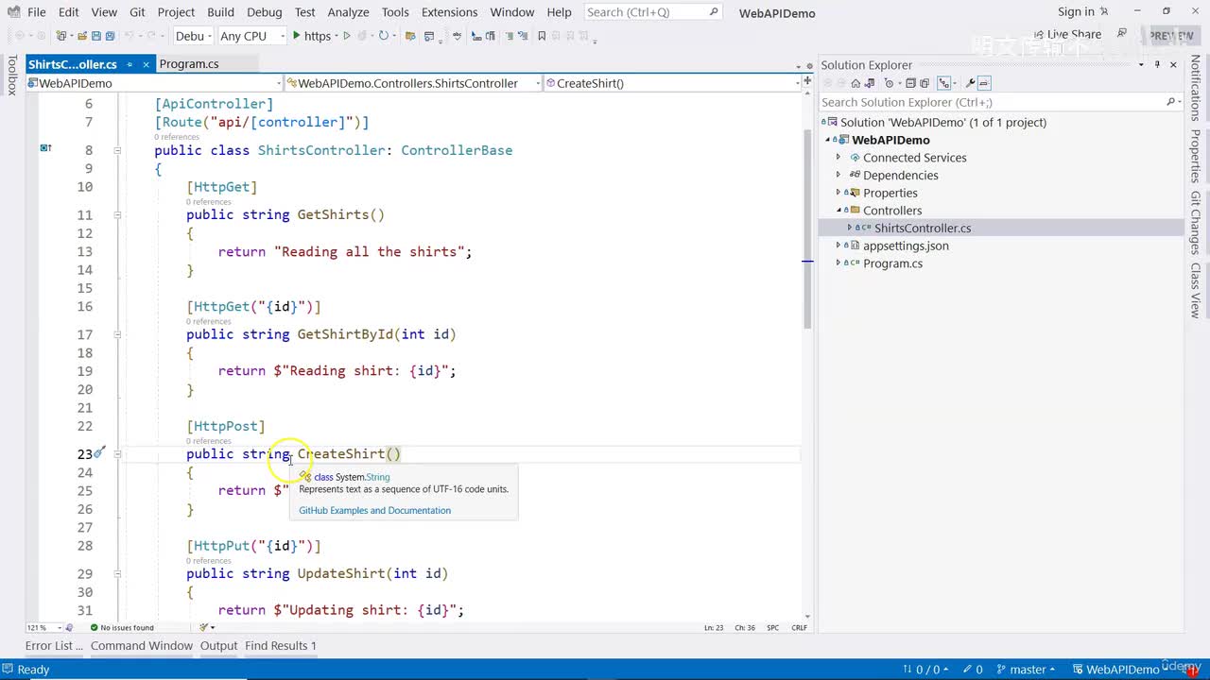Toggle Auto Hide pin on Solution Explorer
Viewport: 1210px width, 680px height.
point(1157,64)
